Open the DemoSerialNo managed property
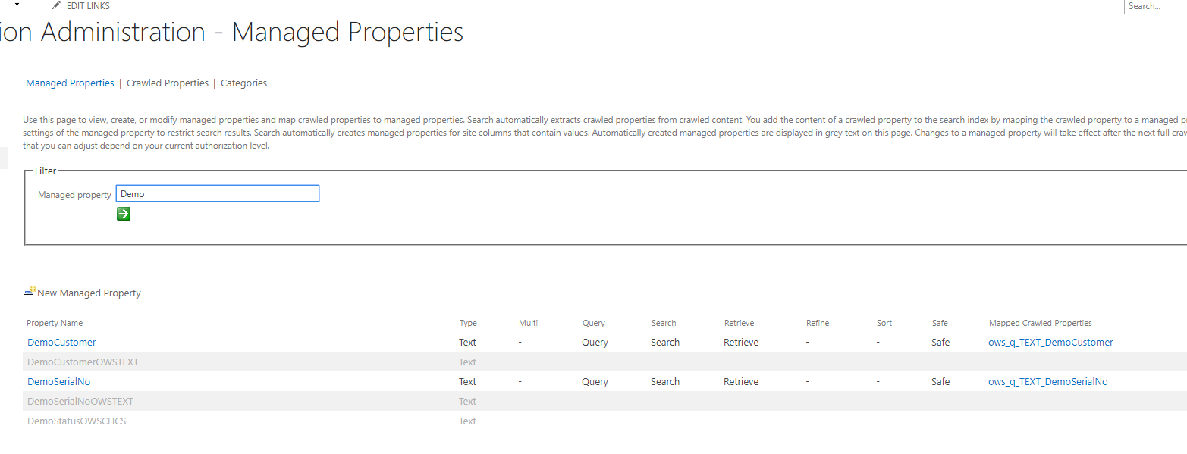 point(58,381)
